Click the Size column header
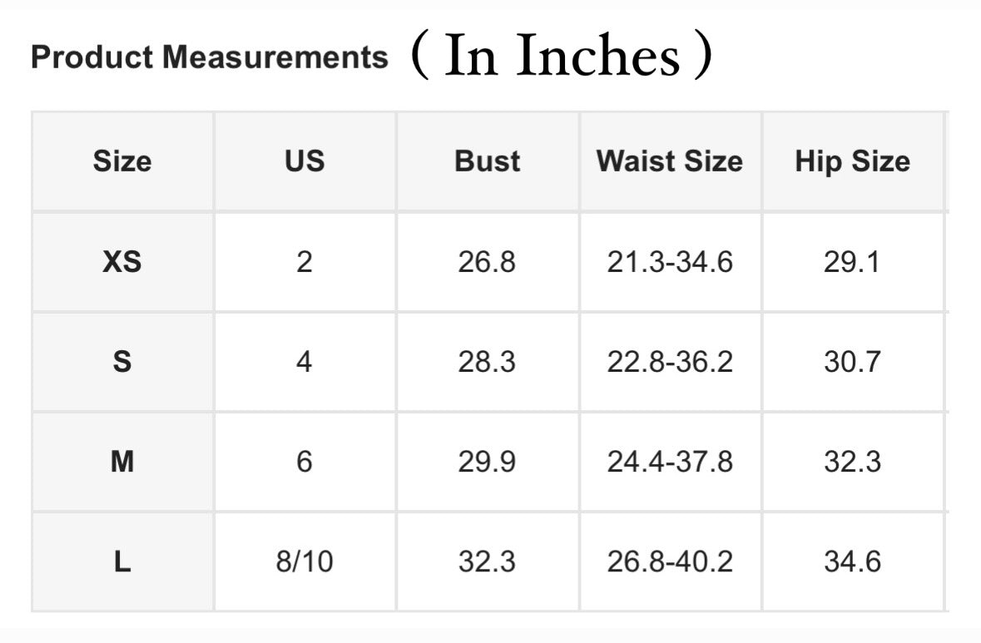The height and width of the screenshot is (643, 981). coord(122,161)
